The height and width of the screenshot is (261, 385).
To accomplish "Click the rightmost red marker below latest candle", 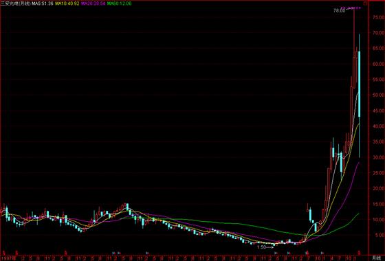I will coord(359,253).
